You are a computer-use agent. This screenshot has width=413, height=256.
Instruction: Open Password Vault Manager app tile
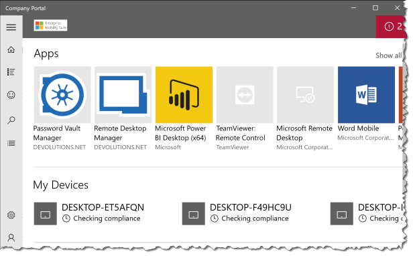62,95
